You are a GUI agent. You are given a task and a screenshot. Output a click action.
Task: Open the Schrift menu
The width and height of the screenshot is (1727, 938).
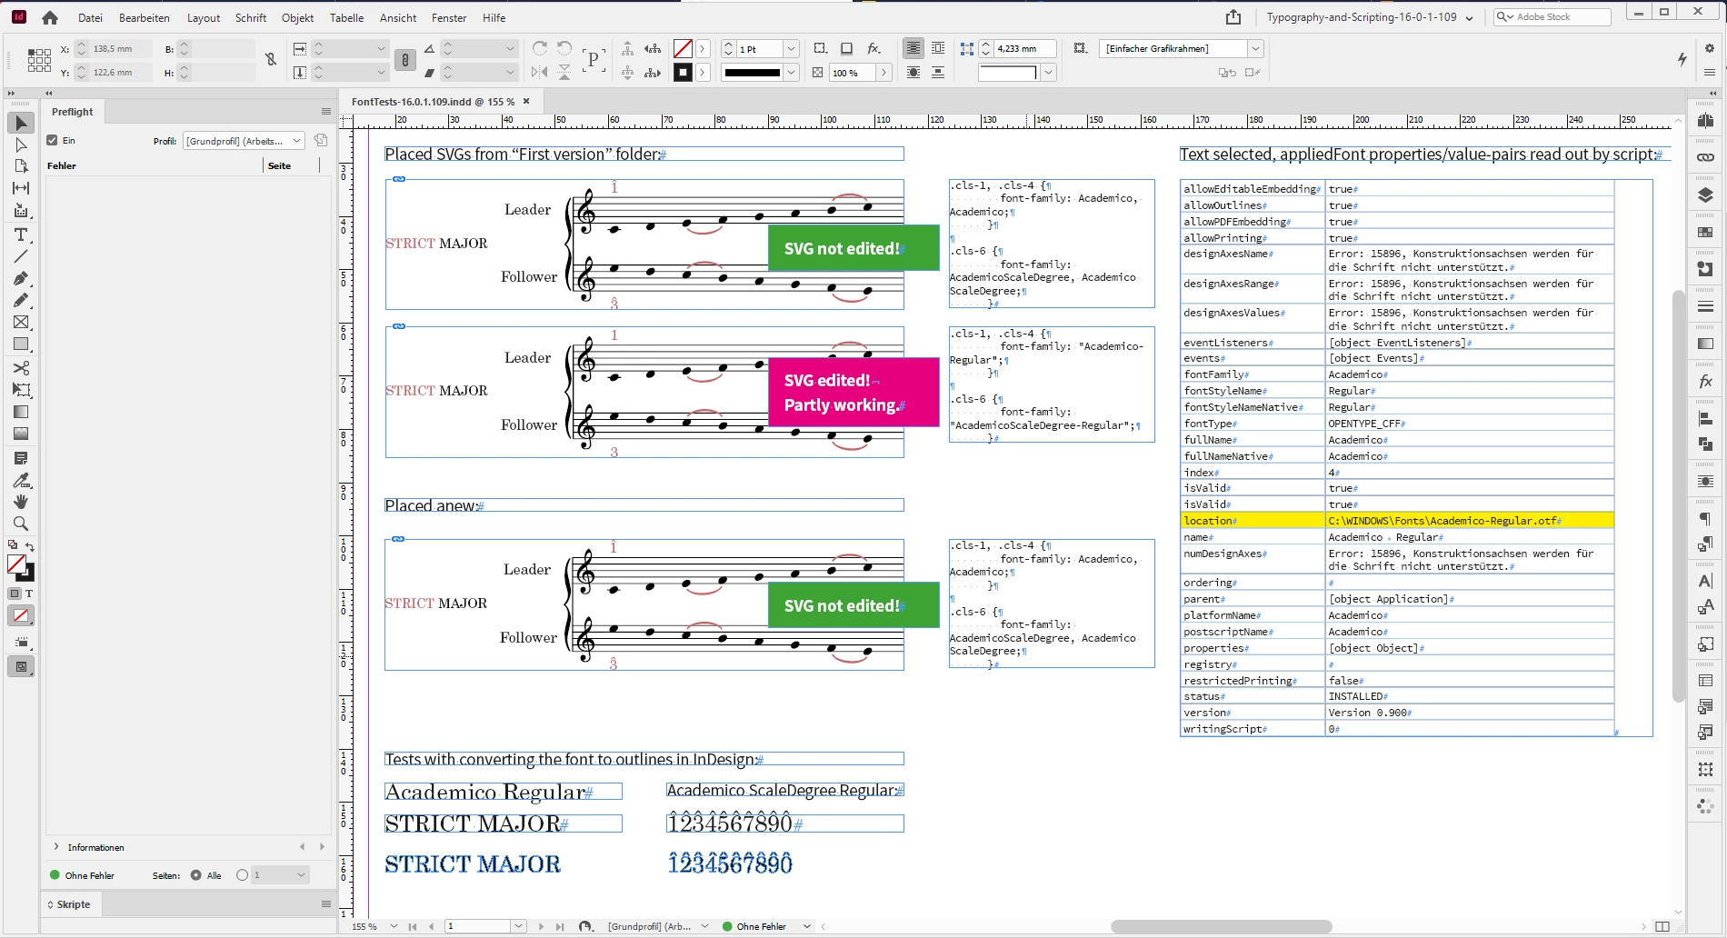pos(251,18)
